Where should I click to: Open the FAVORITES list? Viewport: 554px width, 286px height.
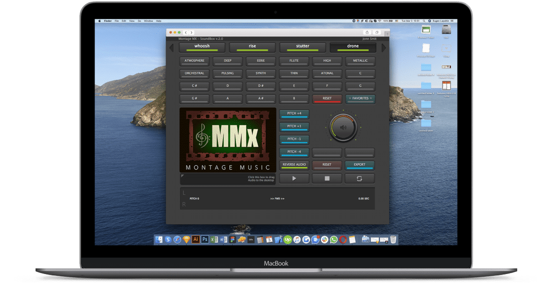point(360,99)
